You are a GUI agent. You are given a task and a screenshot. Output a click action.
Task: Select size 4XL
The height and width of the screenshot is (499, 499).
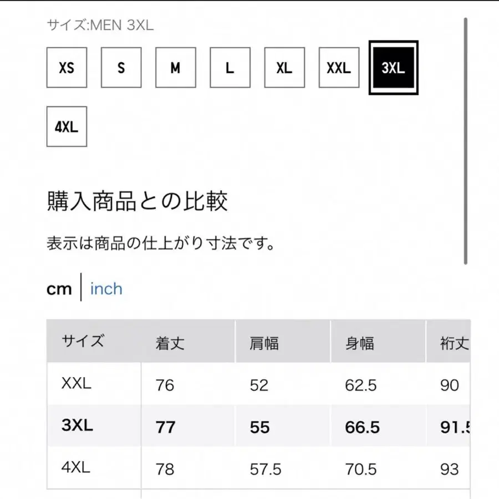tap(67, 126)
